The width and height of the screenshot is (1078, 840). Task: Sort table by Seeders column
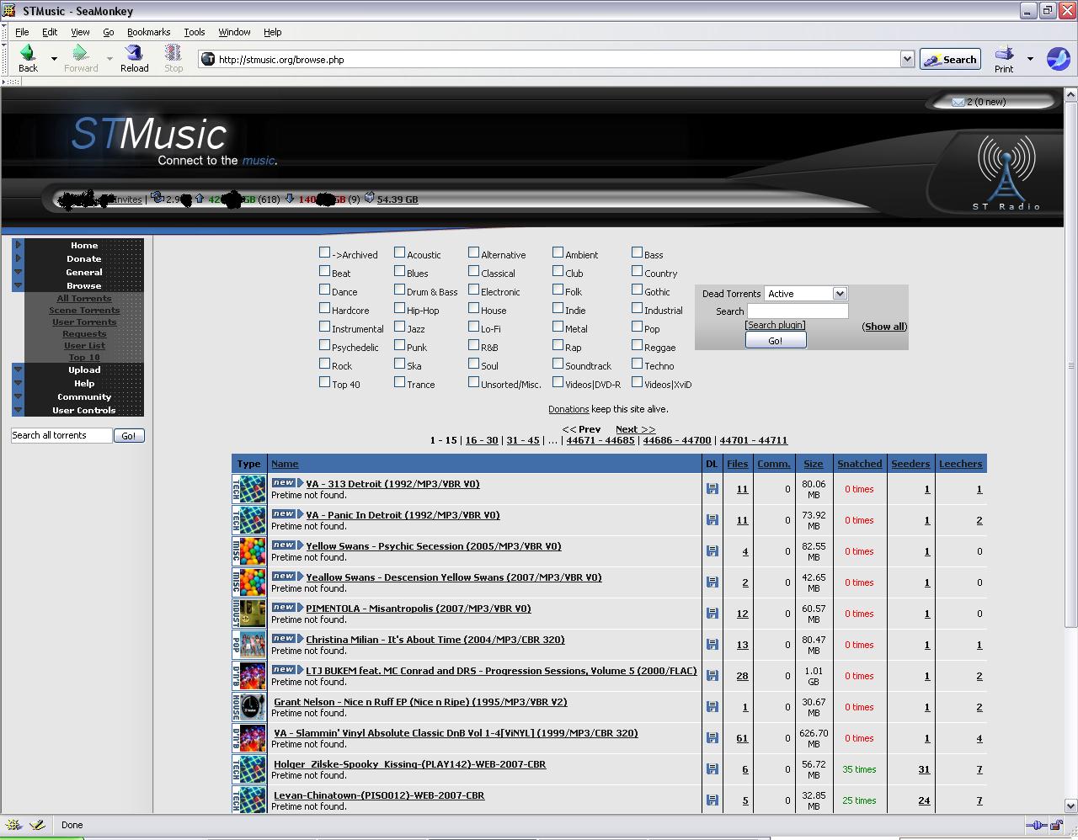pos(910,464)
